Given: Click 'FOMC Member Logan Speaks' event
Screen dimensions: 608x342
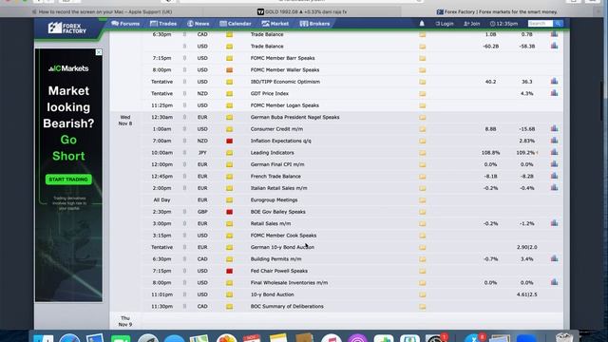Looking at the screenshot, I should pos(285,105).
